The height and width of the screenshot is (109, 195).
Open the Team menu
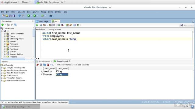click(43, 12)
